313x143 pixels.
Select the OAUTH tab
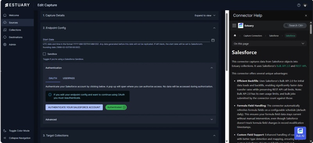[53, 78]
